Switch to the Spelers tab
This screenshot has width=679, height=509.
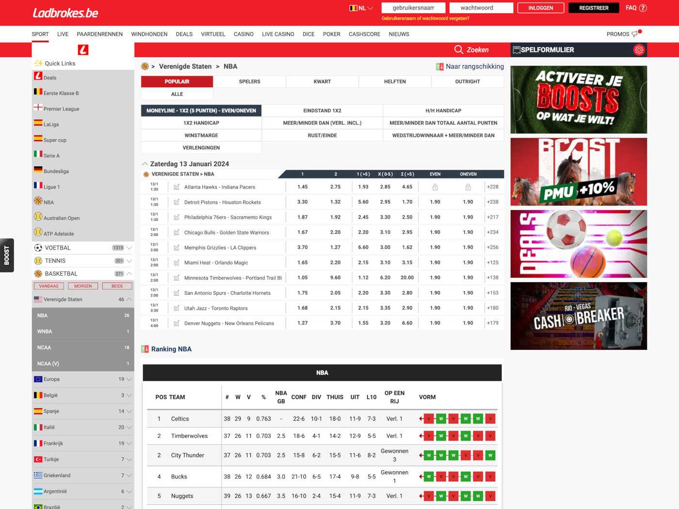(250, 81)
